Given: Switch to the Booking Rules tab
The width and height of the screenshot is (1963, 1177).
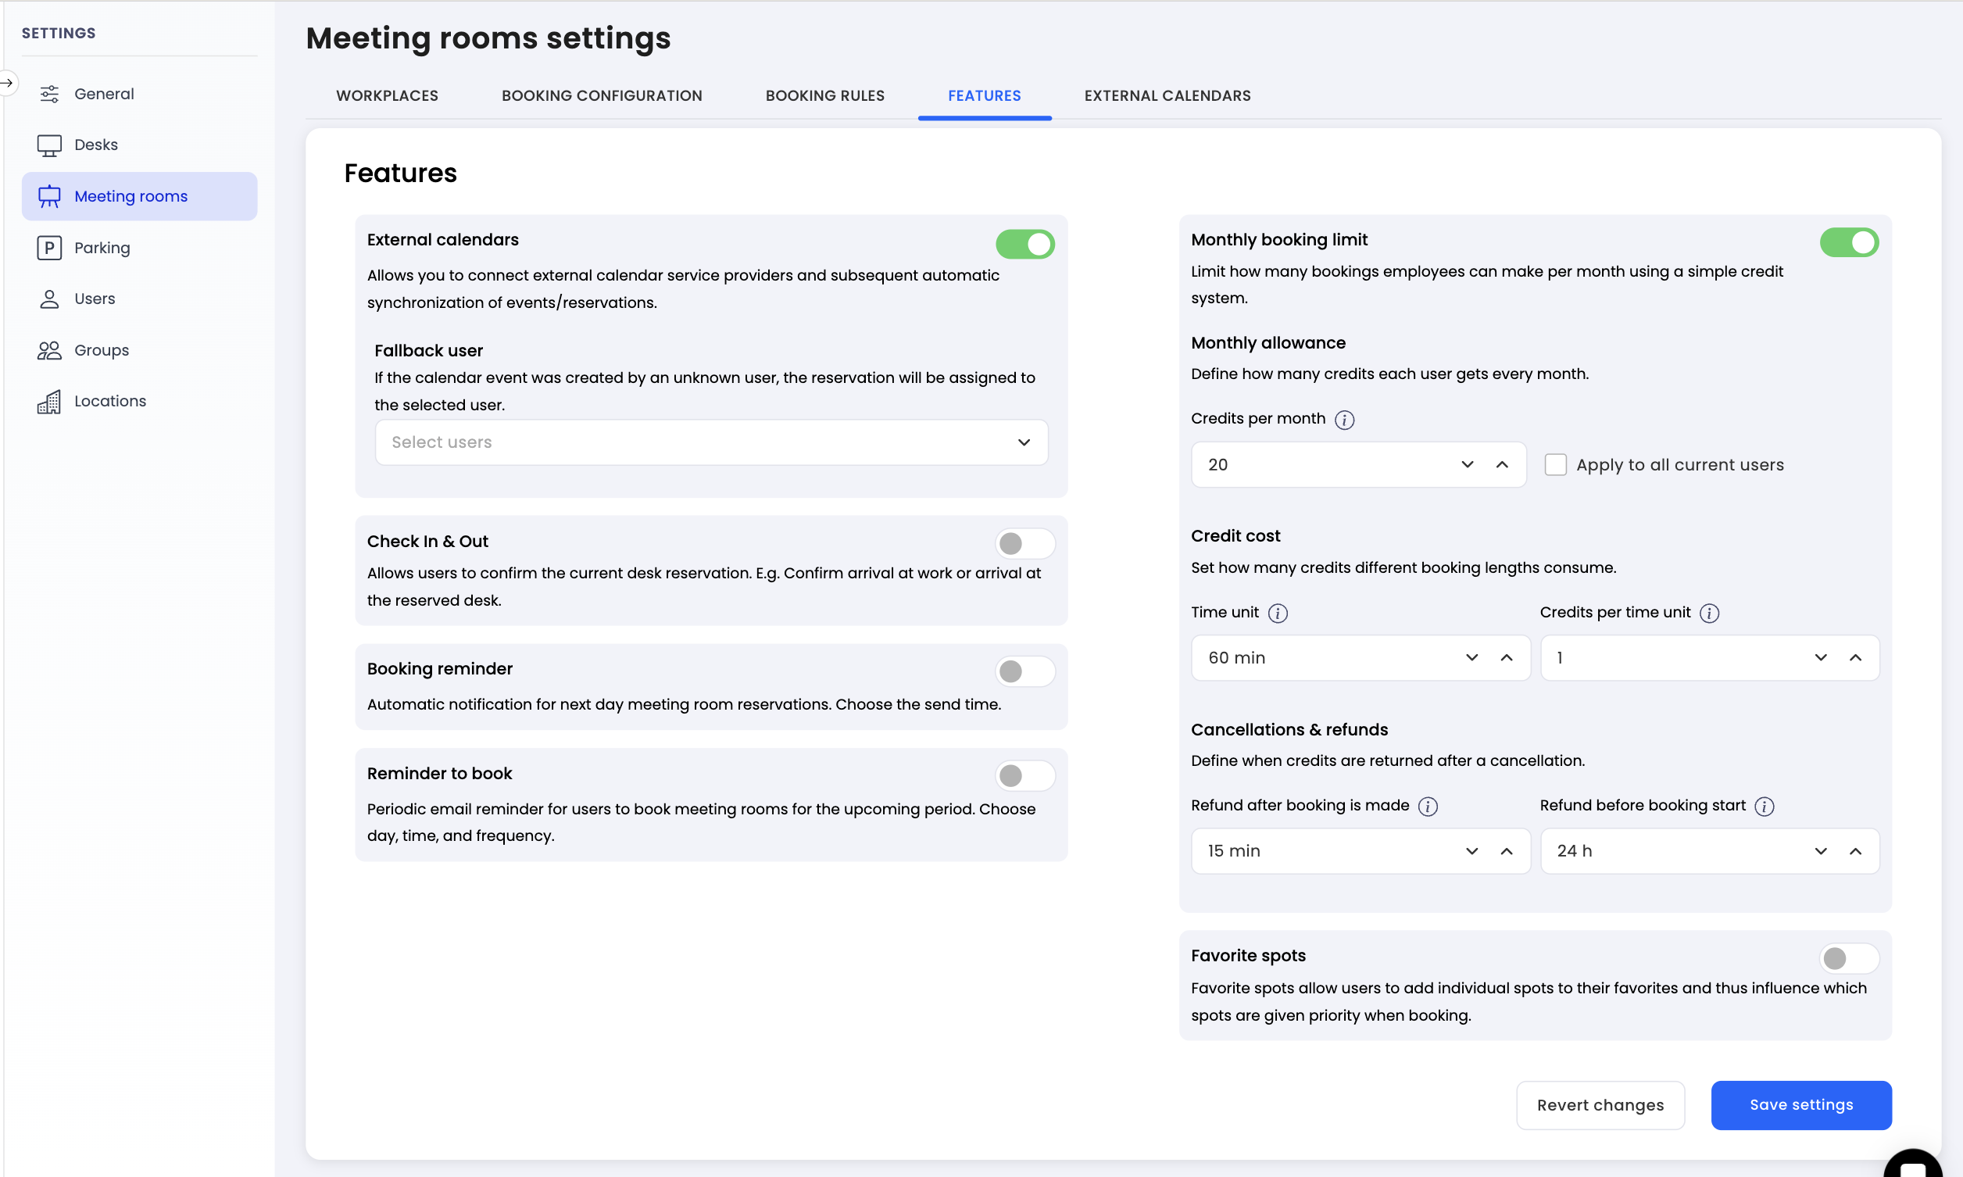Looking at the screenshot, I should (x=824, y=96).
